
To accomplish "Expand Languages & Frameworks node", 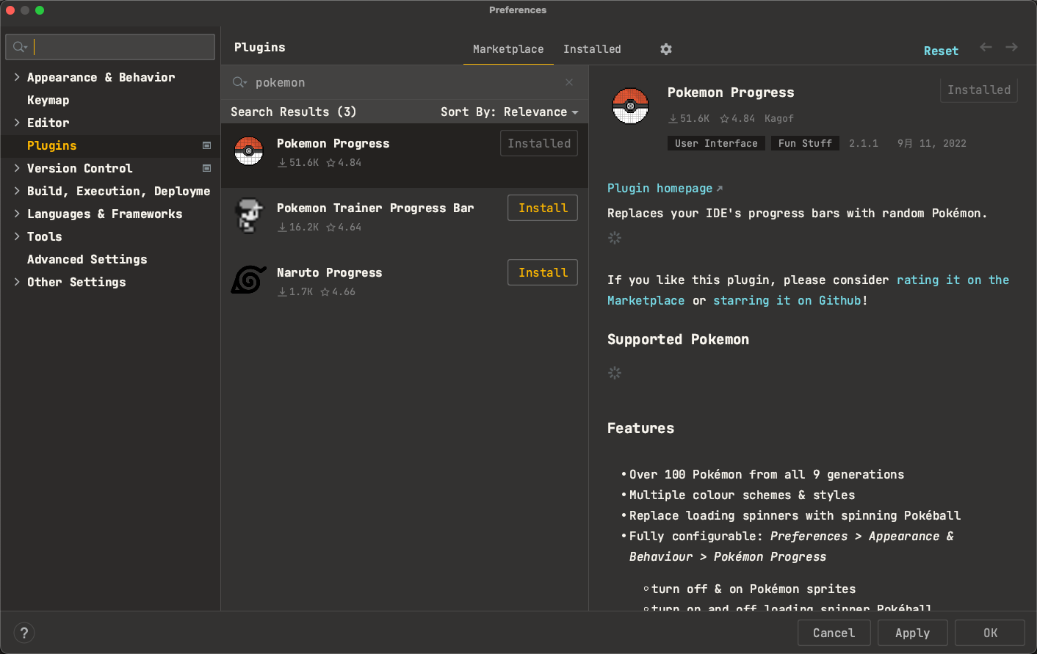I will 17,214.
